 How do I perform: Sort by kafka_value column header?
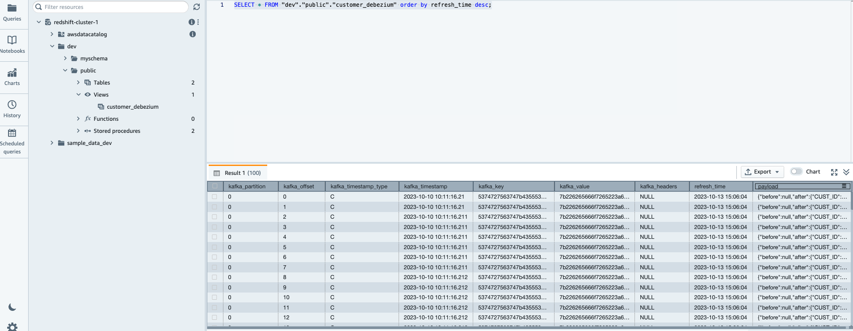tap(594, 186)
